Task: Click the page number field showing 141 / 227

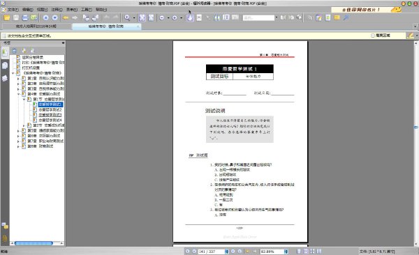Action: coord(212,252)
